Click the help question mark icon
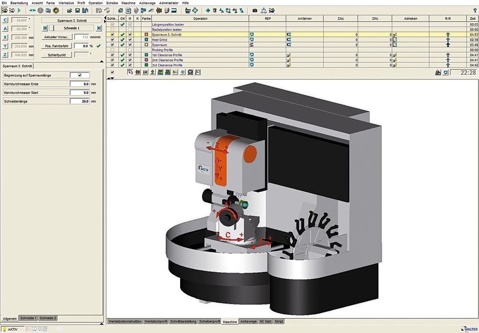The height and width of the screenshot is (333, 479). (474, 10)
